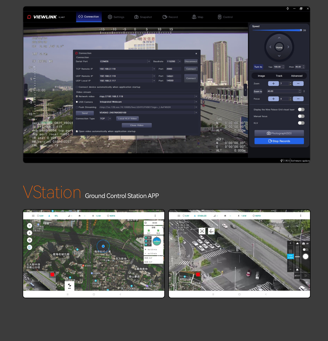Click the Yaw value stepper
The height and width of the screenshot is (341, 328).
(283, 67)
